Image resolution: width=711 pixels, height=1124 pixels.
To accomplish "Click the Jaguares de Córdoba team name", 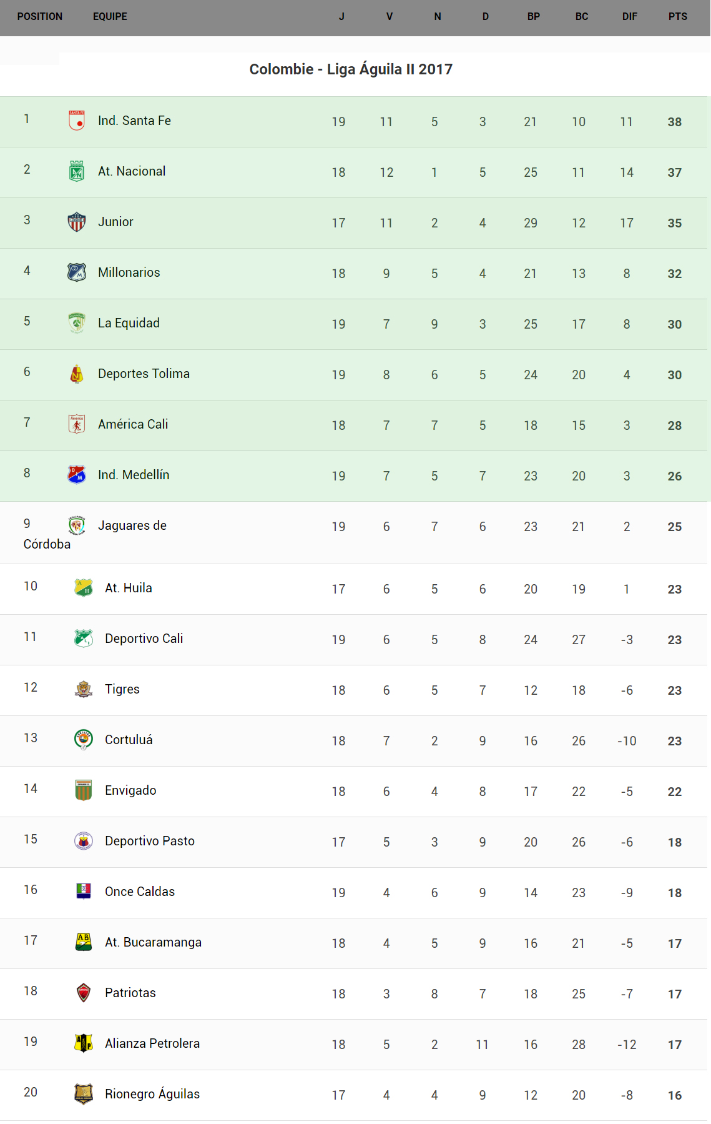I will point(132,525).
